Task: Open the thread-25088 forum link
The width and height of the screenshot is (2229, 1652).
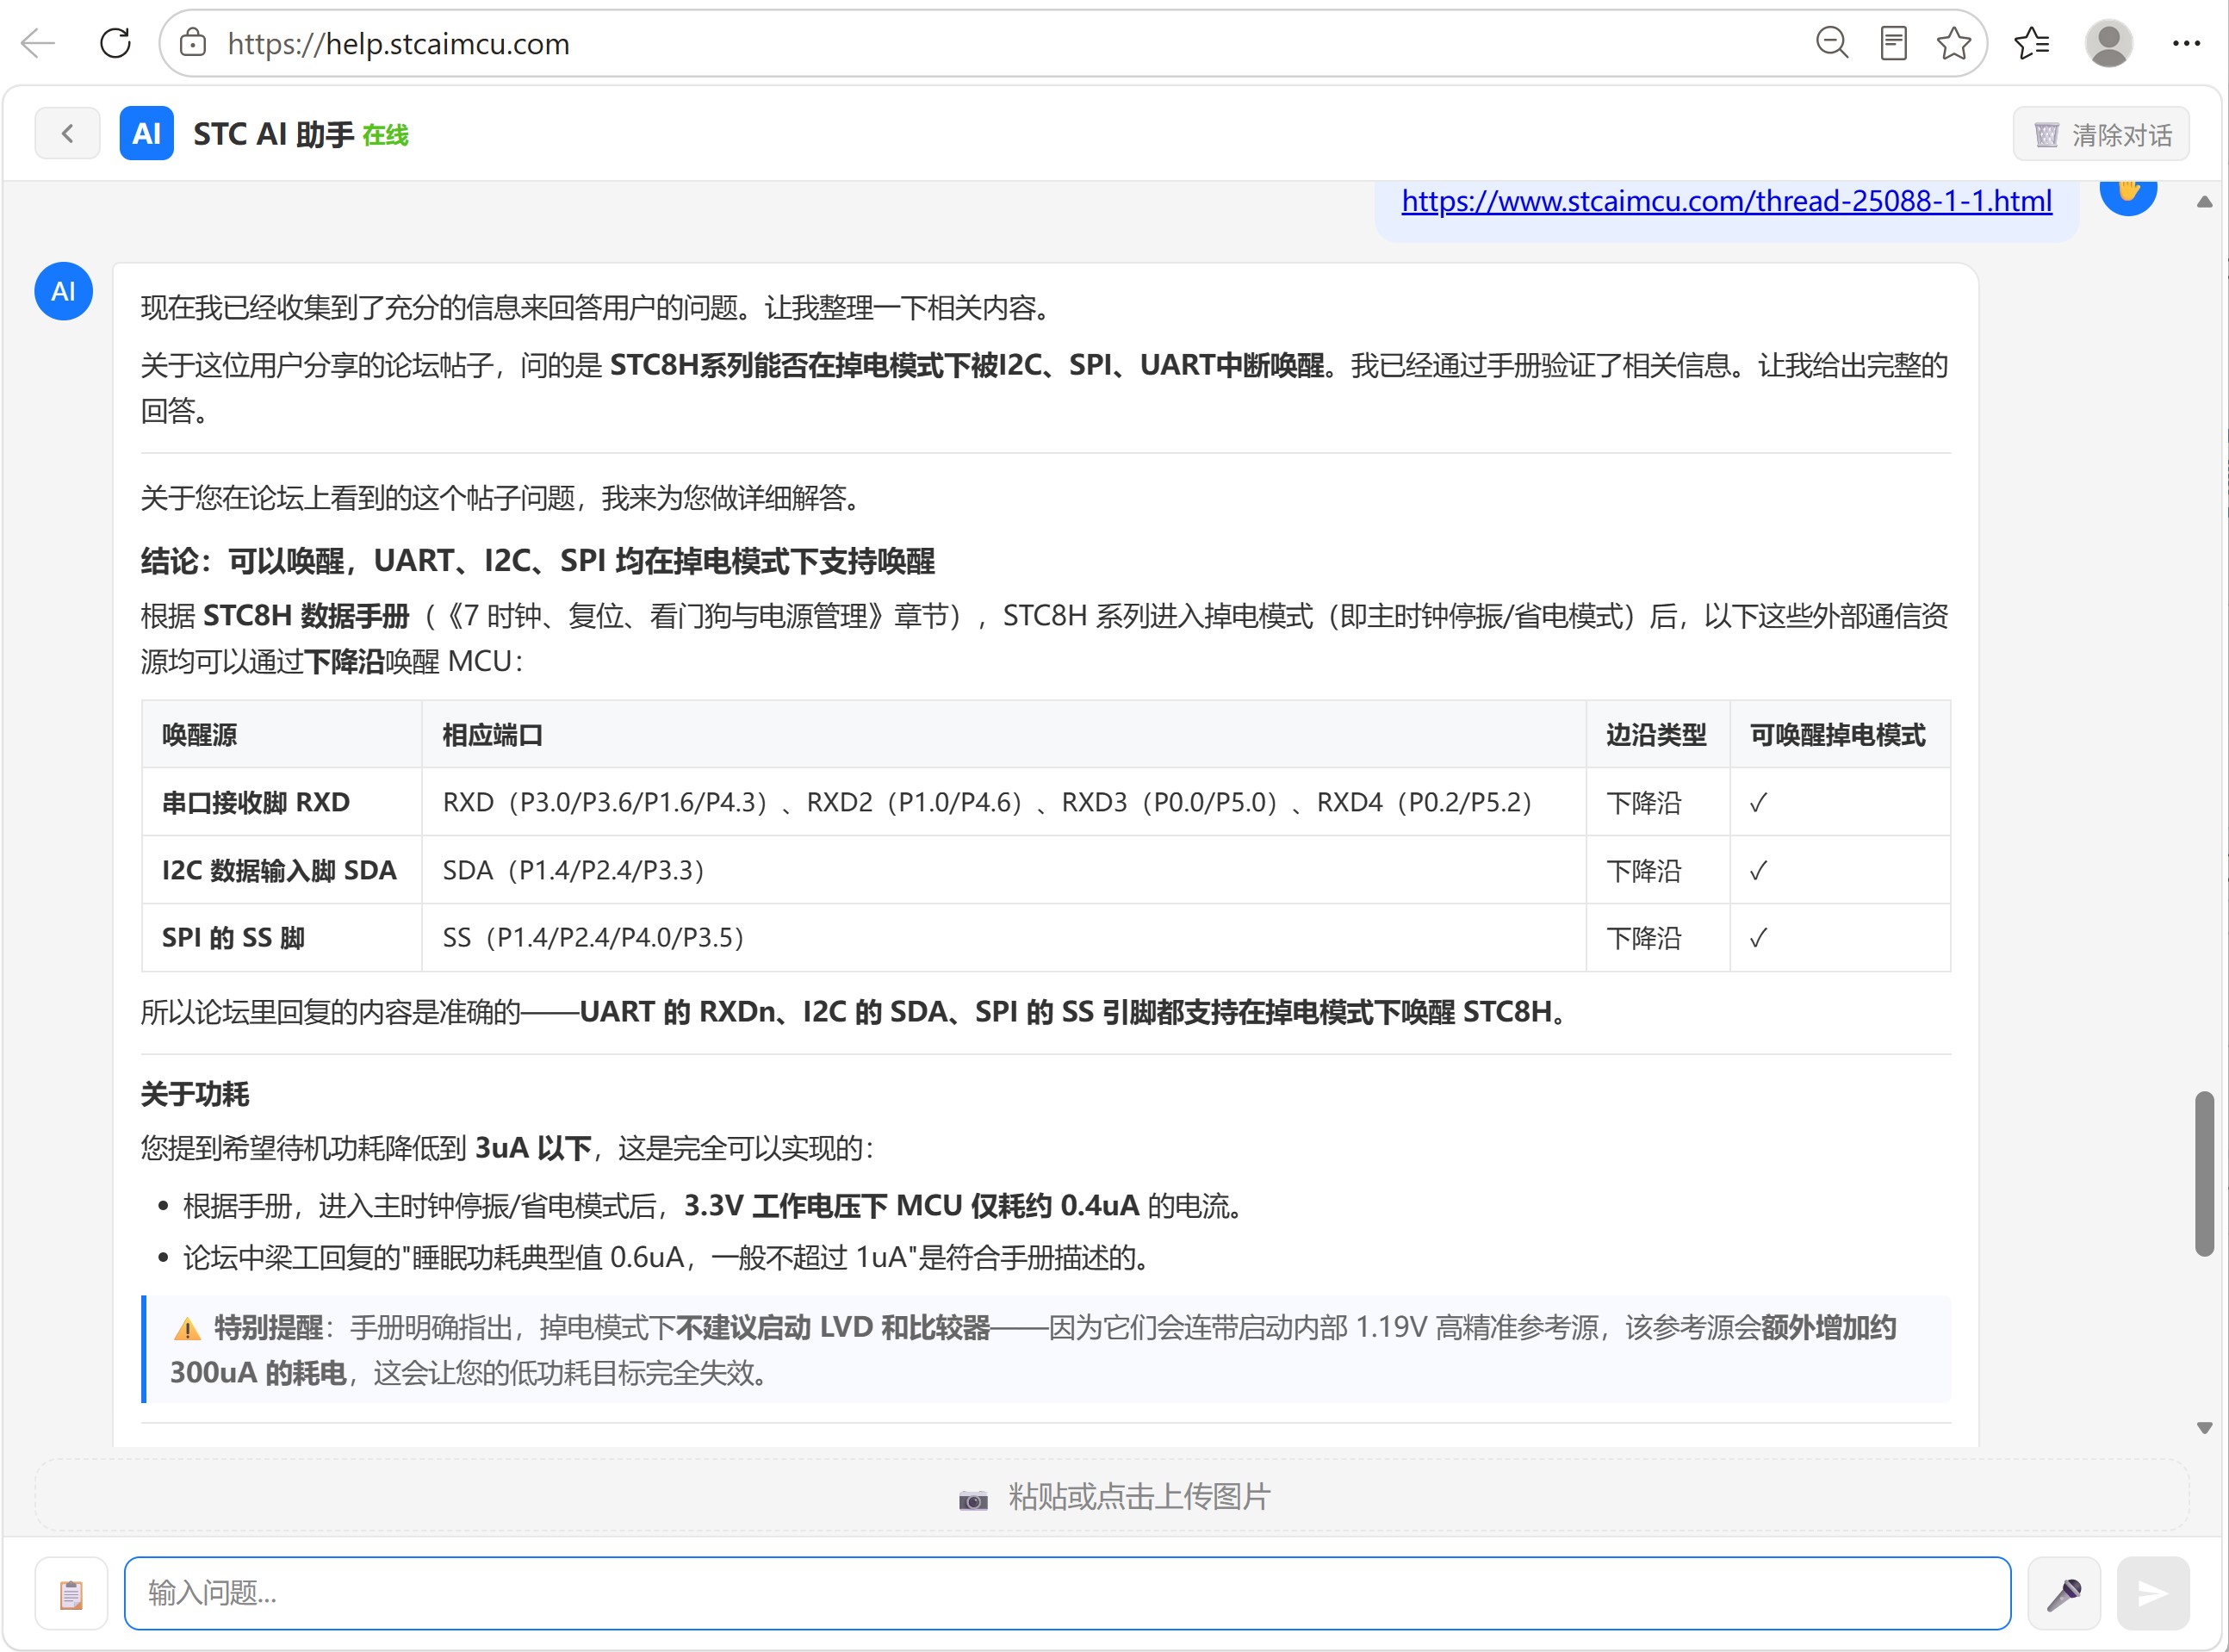Action: coord(1726,201)
